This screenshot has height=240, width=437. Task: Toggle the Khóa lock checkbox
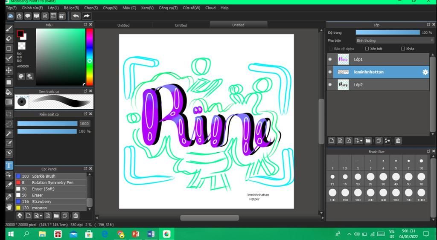click(403, 49)
